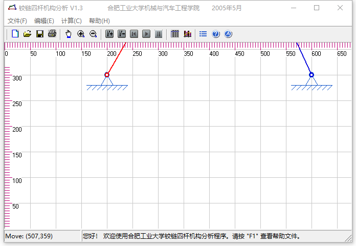Zoom in with the magnifier plus icon
Image resolution: width=356 pixels, height=246 pixels.
pos(81,34)
